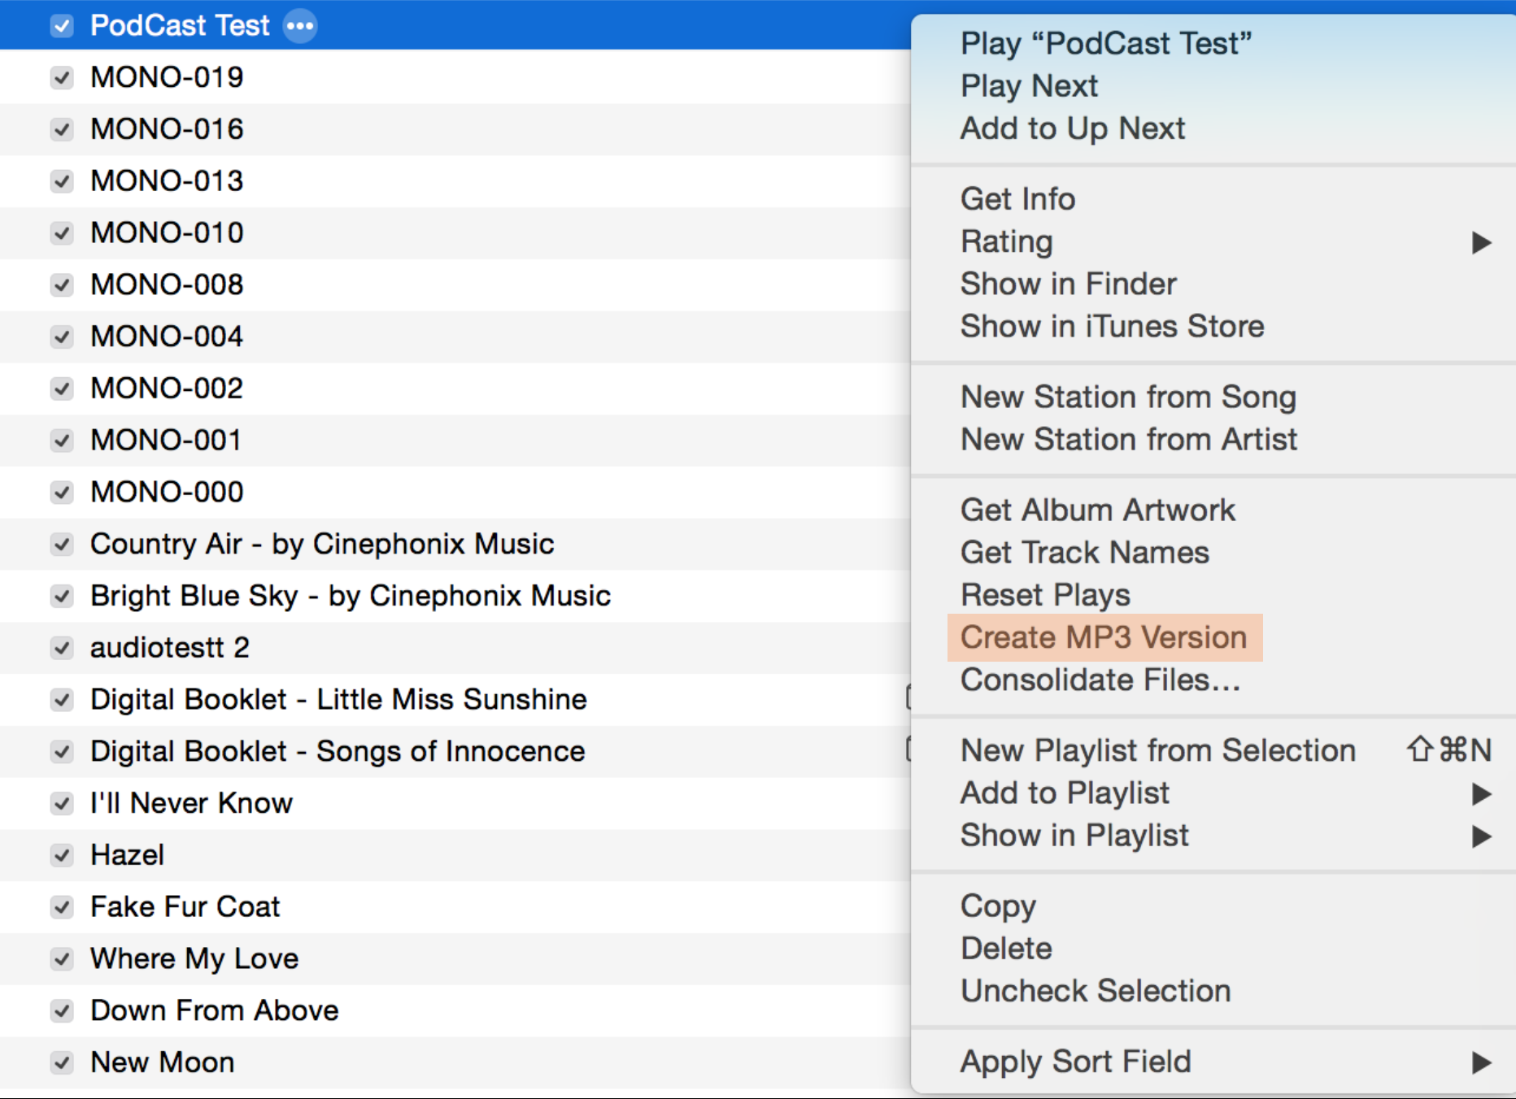Click the booklet icon beside Little Miss Sunshine

(x=908, y=697)
